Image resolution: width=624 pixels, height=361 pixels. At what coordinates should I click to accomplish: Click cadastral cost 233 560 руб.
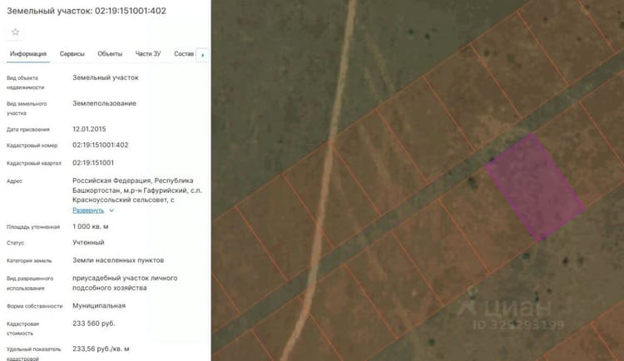click(x=94, y=324)
